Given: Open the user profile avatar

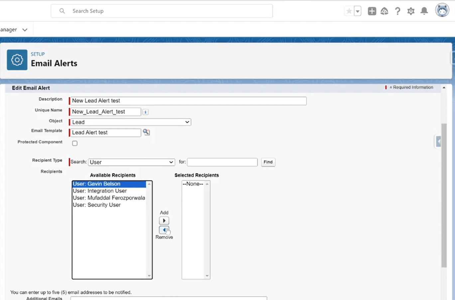Looking at the screenshot, I should (442, 10).
